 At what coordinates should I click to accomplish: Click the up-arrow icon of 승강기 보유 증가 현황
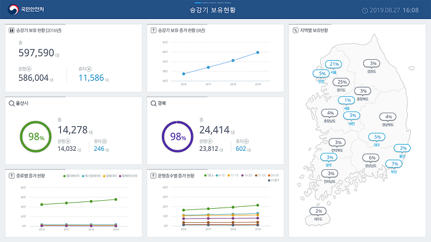(x=153, y=30)
